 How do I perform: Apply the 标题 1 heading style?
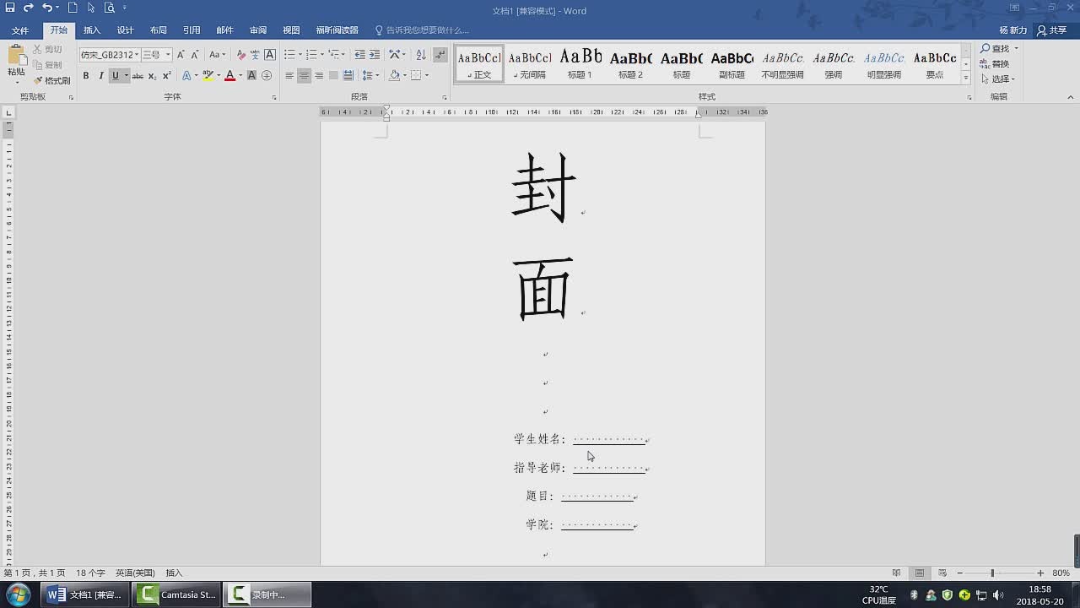coord(580,63)
